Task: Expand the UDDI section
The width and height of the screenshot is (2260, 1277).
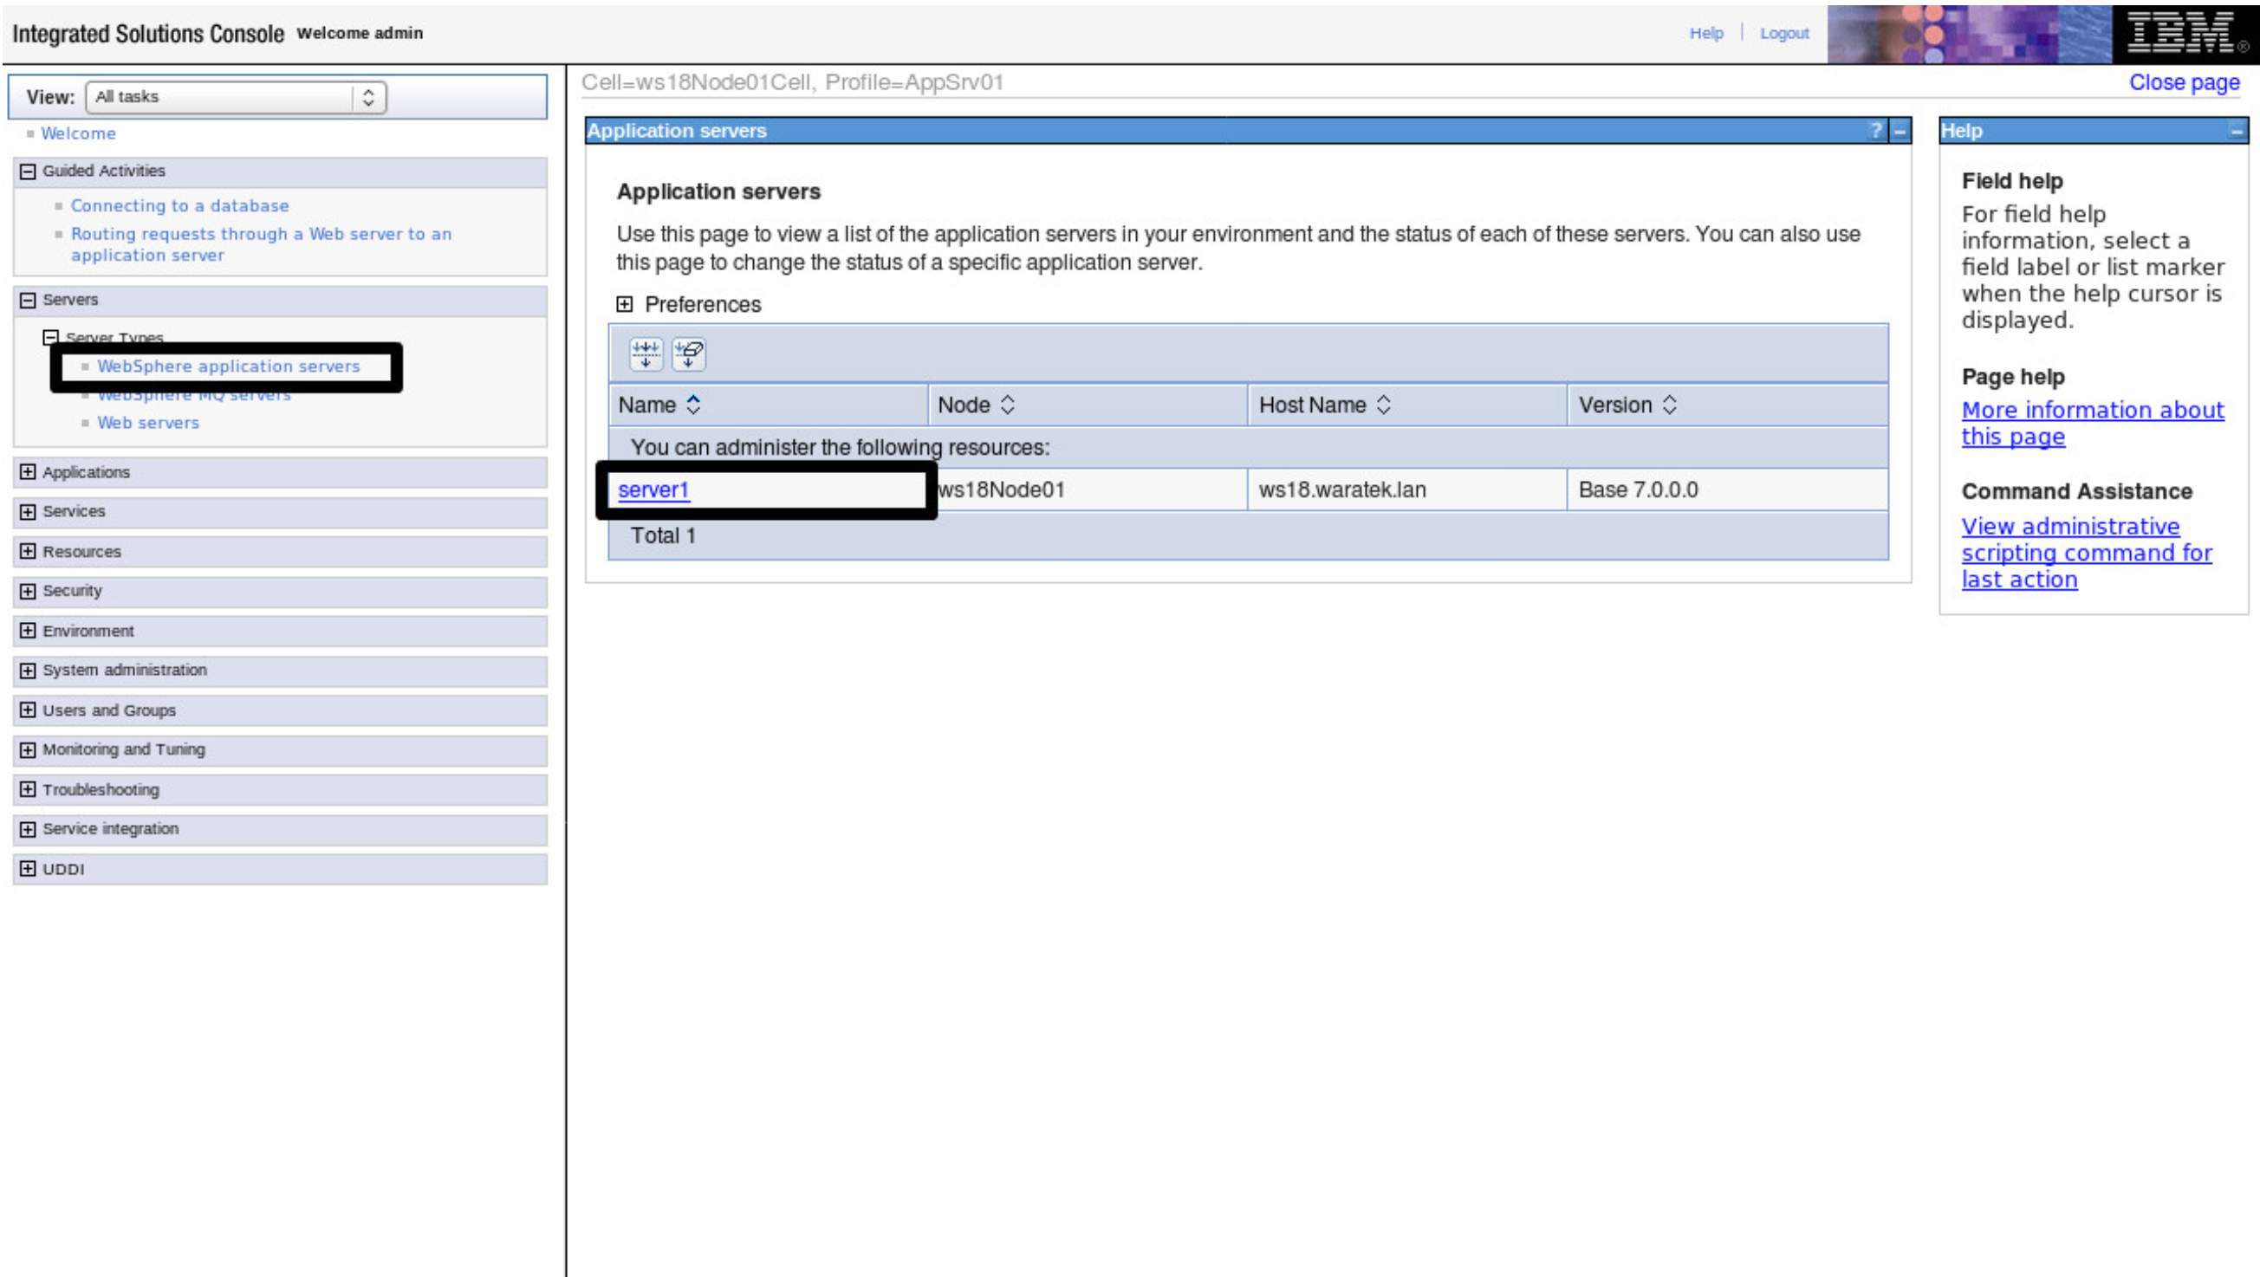Action: click(28, 869)
